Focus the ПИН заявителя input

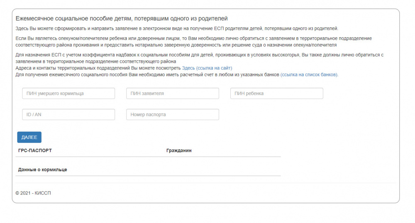(x=172, y=94)
